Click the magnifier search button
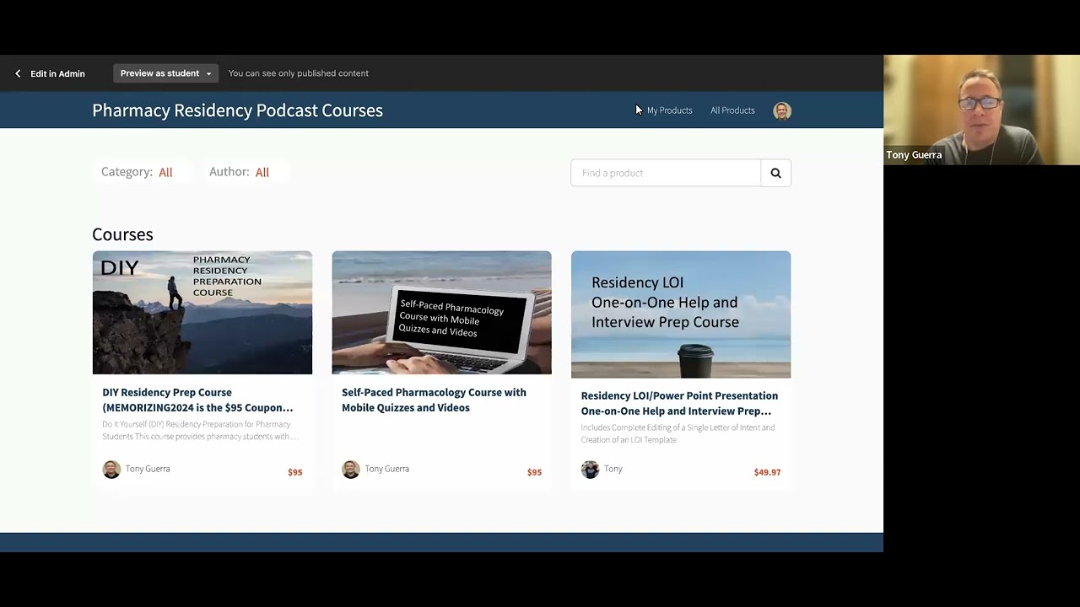 click(775, 173)
